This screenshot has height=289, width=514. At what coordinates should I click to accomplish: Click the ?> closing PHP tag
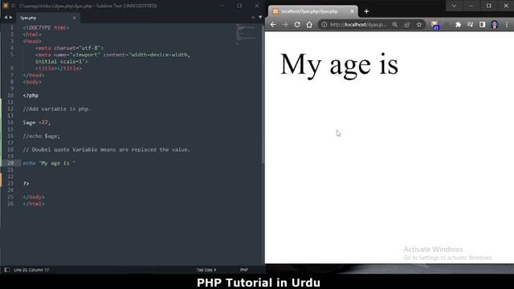point(27,184)
